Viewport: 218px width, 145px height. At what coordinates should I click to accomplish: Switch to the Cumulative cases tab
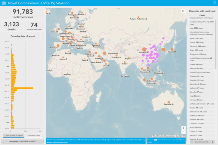coord(34,136)
